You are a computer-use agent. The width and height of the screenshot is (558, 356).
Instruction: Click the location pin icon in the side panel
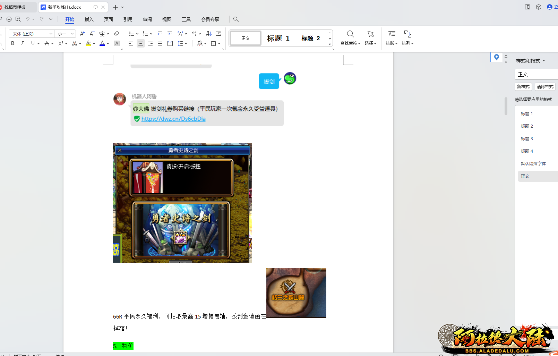click(x=496, y=57)
